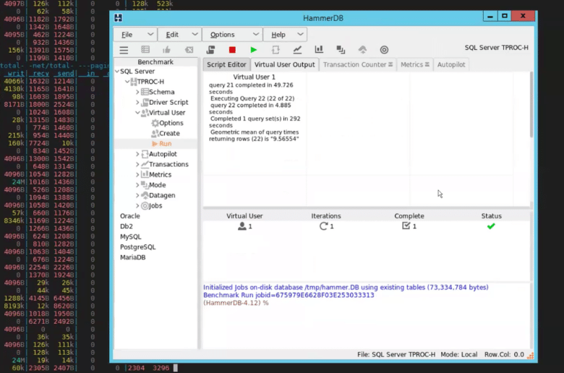
Task: Expand the Jobs tree node
Action: coord(137,206)
